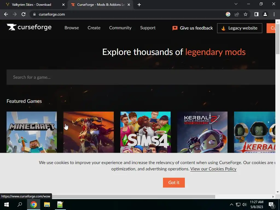This screenshot has height=210, width=280.
Task: Open a new tab with plus icon
Action: (139, 5)
